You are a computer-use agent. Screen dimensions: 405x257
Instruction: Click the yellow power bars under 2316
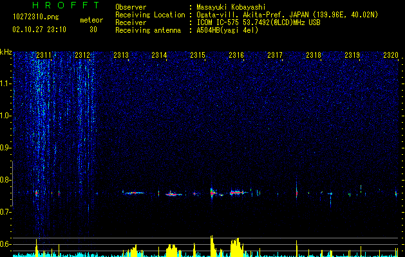pyautogui.click(x=236, y=247)
